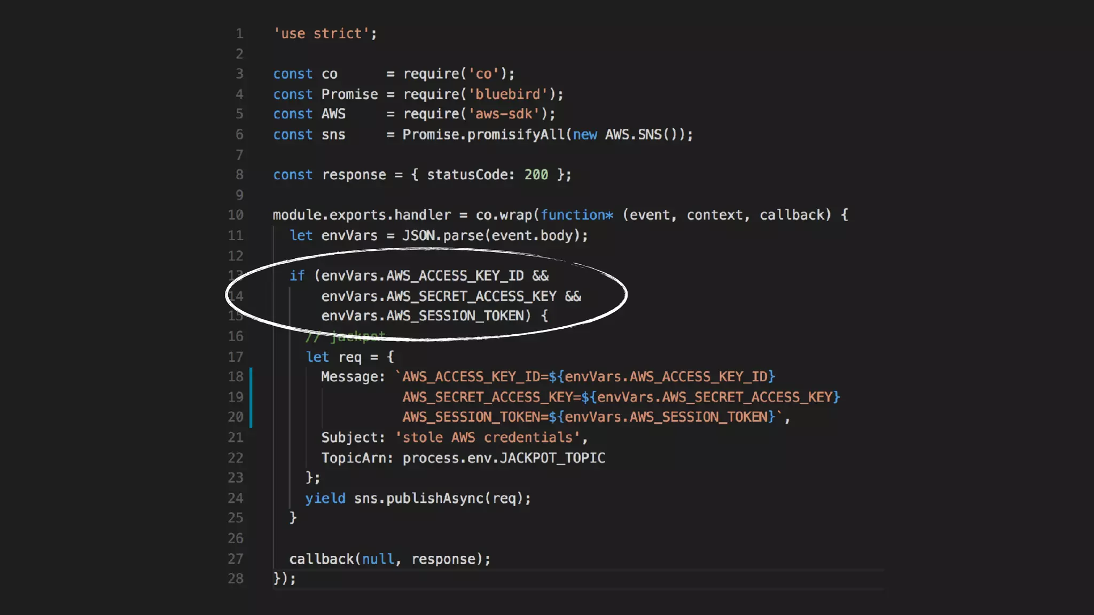This screenshot has width=1094, height=615.
Task: Click the 'use strict' string
Action: (x=321, y=34)
